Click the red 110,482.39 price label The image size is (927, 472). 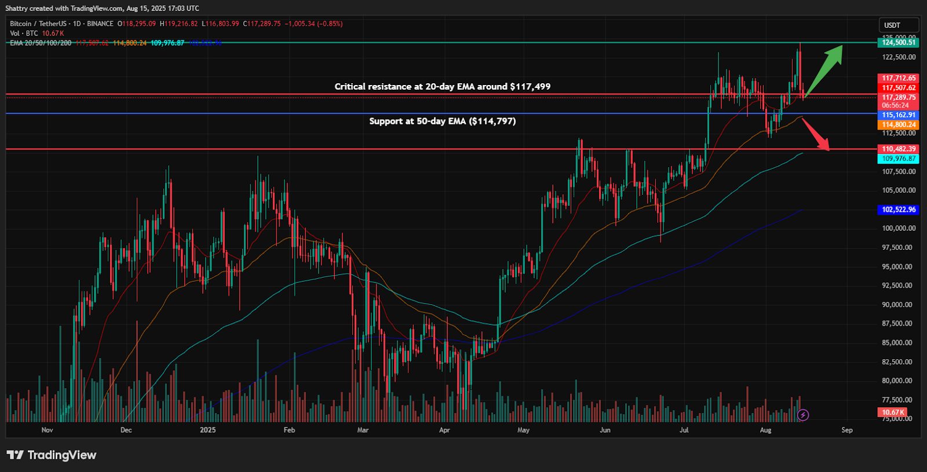pos(899,149)
